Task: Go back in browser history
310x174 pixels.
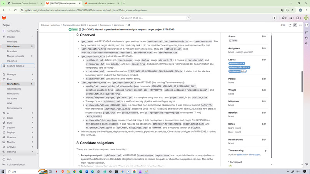Action: (x=4, y=10)
